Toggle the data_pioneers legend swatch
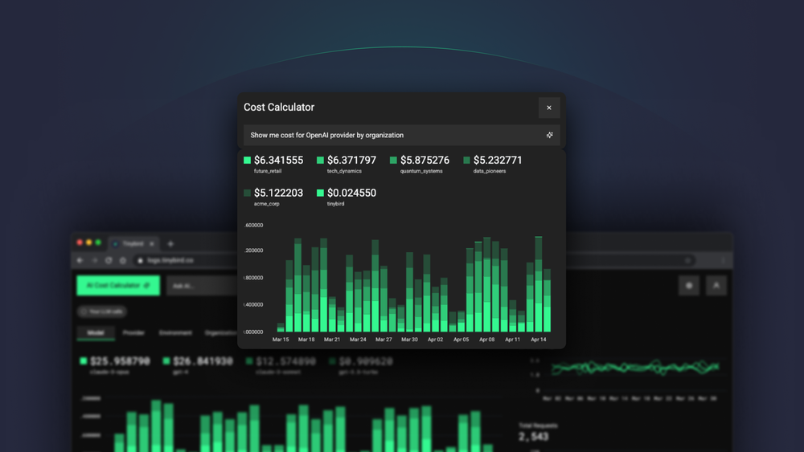 [466, 161]
